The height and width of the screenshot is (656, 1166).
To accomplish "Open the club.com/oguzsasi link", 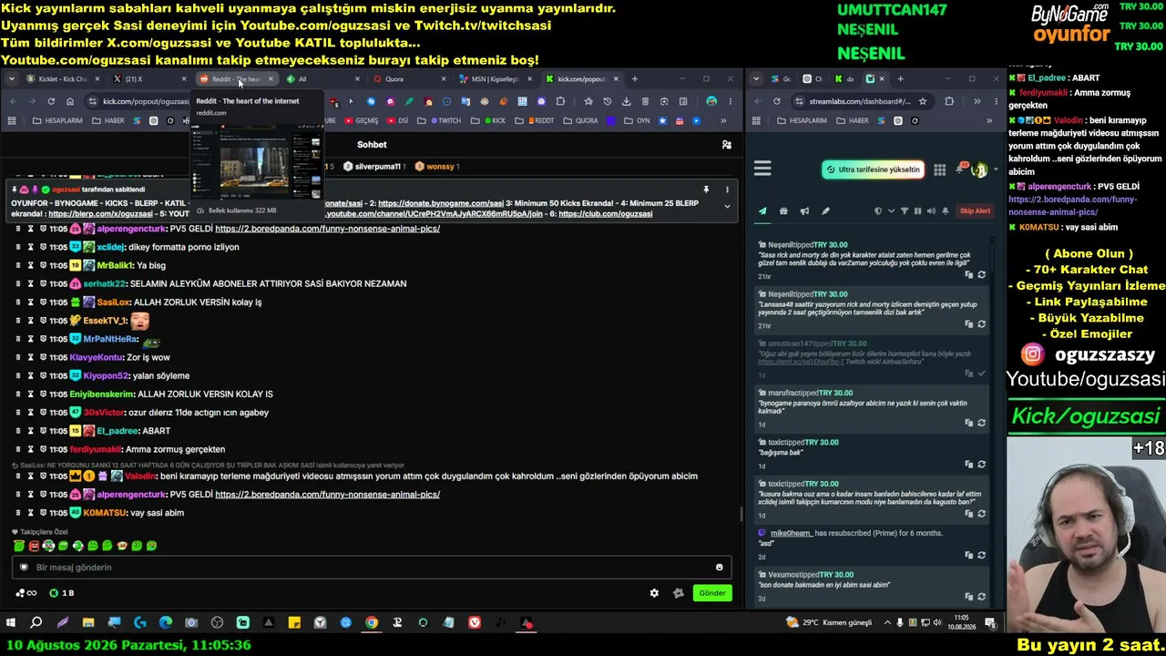I will (x=606, y=214).
